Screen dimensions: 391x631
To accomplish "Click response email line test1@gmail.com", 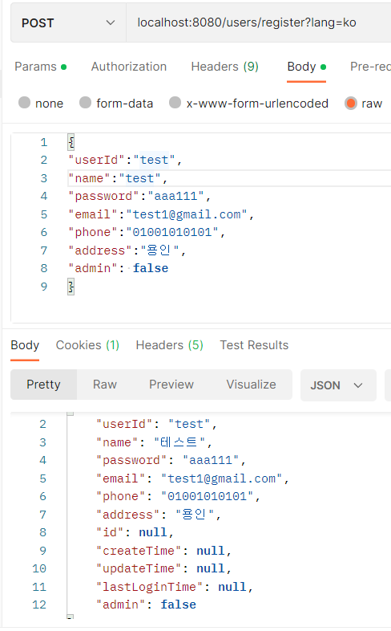I will pyautogui.click(x=192, y=478).
